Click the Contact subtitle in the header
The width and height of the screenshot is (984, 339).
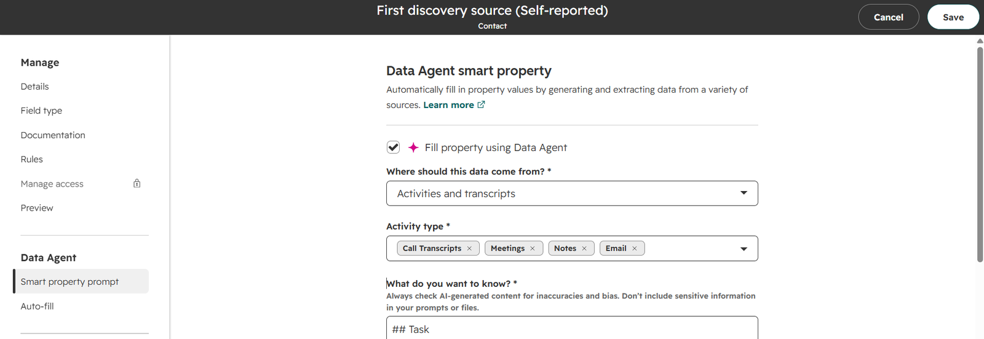(x=492, y=26)
